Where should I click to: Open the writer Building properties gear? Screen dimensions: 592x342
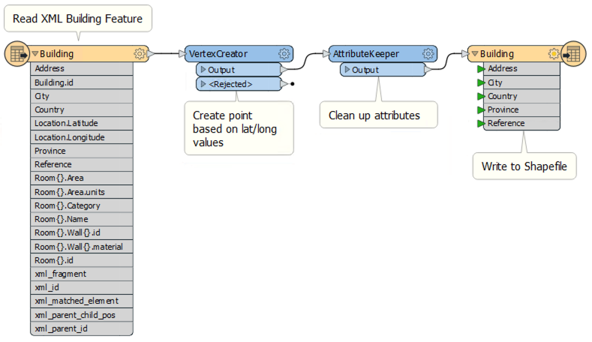(x=554, y=54)
